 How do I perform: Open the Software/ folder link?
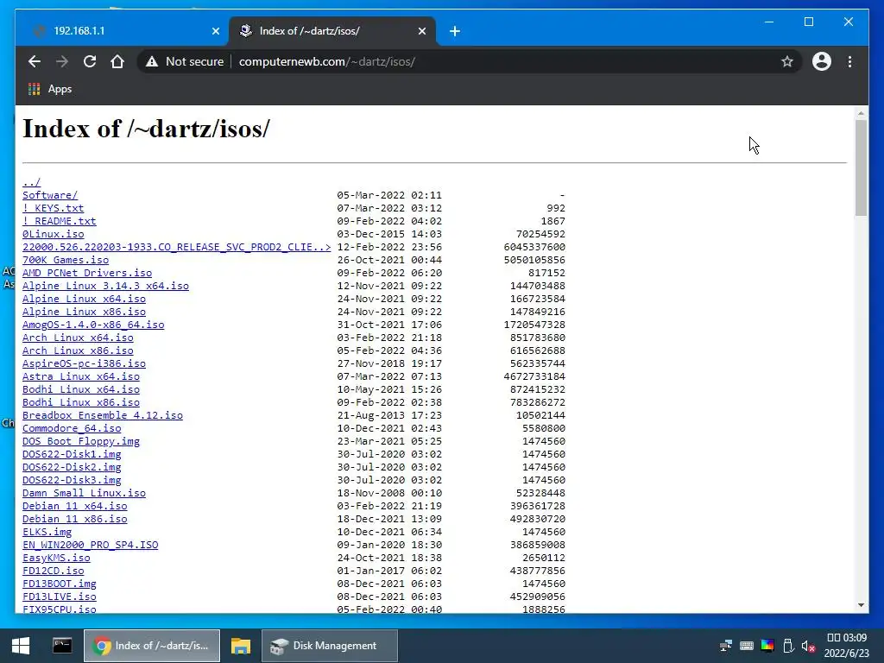(50, 195)
